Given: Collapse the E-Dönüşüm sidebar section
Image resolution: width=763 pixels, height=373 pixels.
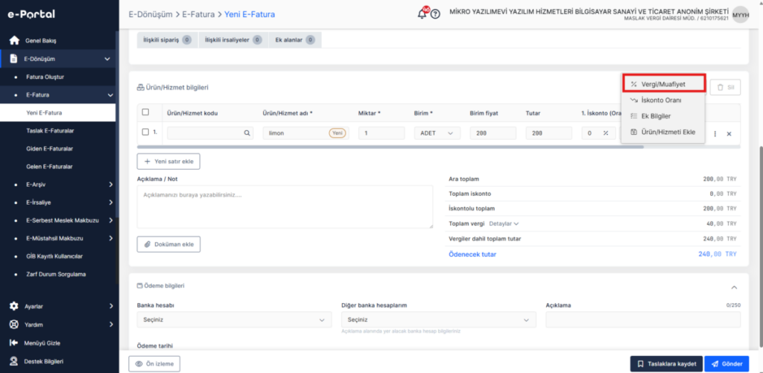Looking at the screenshot, I should tap(107, 59).
